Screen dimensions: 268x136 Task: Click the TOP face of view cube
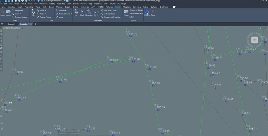pos(255,40)
